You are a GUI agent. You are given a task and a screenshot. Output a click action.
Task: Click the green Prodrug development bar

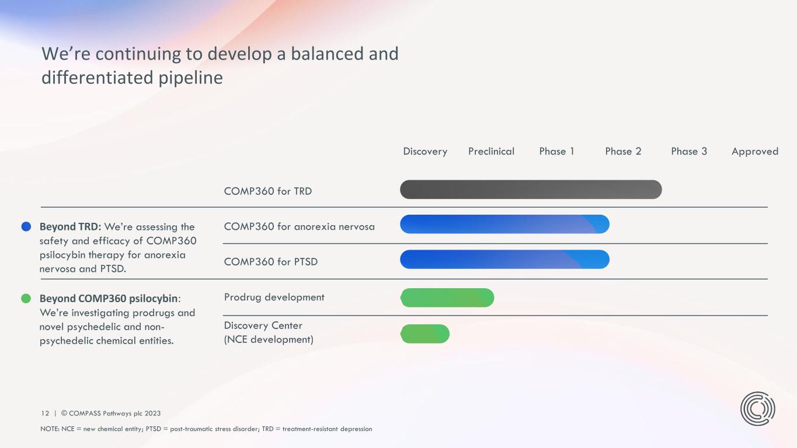(x=447, y=297)
